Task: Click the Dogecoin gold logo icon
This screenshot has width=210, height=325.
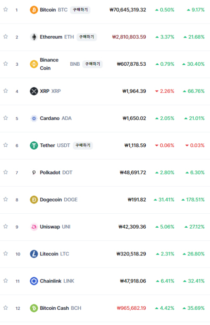Action: tap(34, 200)
